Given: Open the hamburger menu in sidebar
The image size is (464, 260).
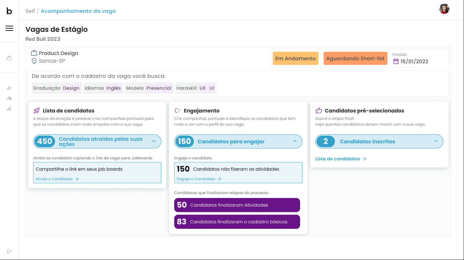Looking at the screenshot, I should [9, 28].
